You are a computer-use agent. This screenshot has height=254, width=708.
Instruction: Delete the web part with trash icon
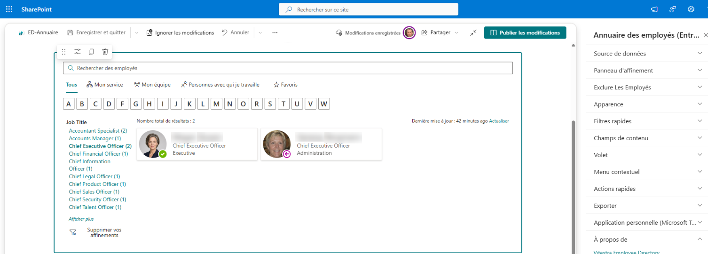tap(105, 52)
